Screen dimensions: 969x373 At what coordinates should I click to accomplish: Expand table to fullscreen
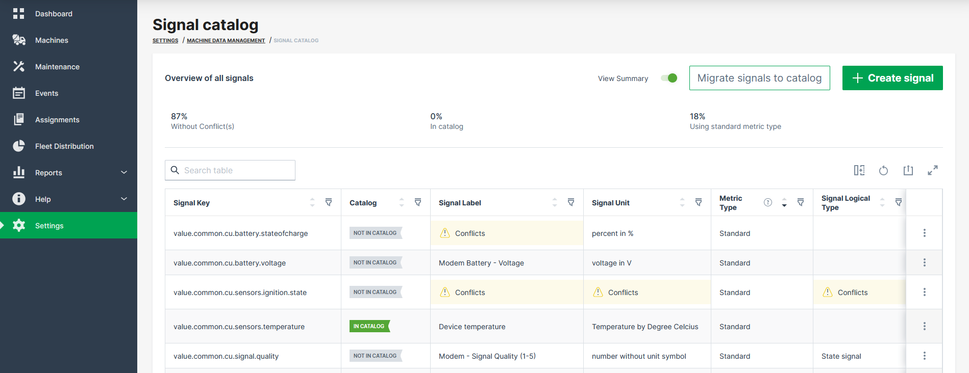pos(932,170)
